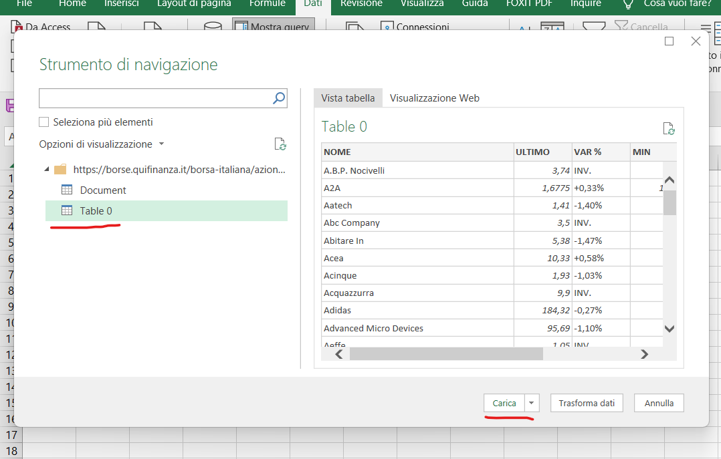The image size is (721, 459).
Task: Open the Carica button dropdown arrow
Action: 532,403
